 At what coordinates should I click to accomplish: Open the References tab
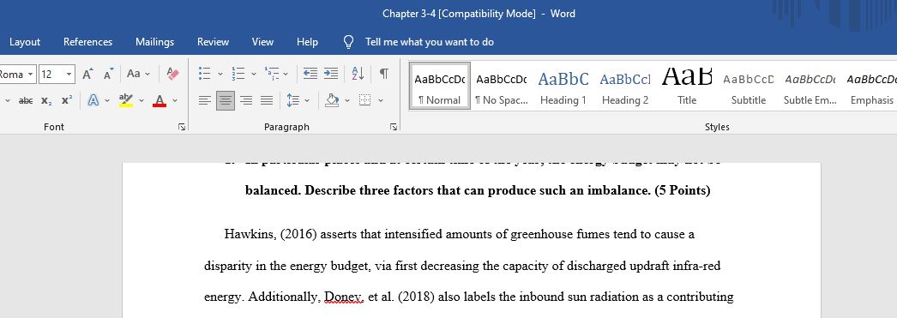pyautogui.click(x=88, y=42)
